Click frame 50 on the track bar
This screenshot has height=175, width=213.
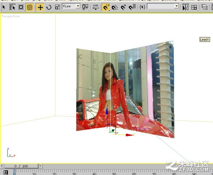click(114, 174)
